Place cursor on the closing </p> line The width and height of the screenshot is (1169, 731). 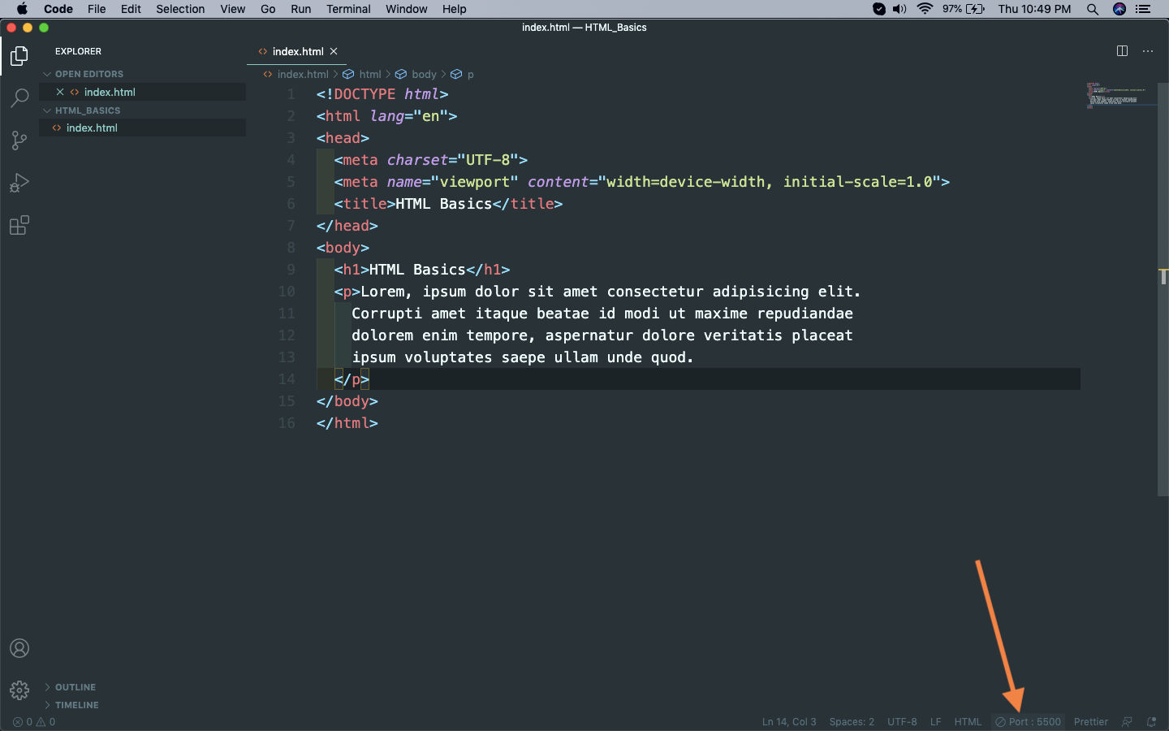352,379
